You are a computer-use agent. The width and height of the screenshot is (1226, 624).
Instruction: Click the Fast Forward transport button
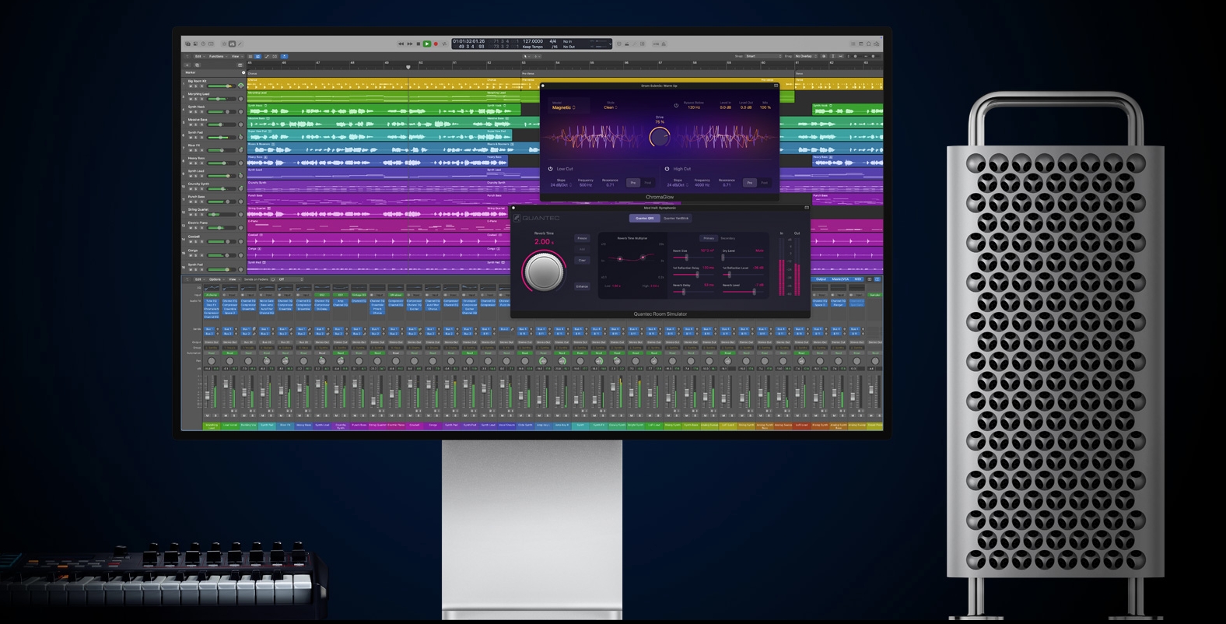point(410,44)
